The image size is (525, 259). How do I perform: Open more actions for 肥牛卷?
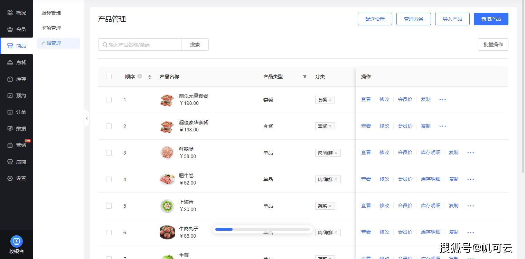(471, 179)
